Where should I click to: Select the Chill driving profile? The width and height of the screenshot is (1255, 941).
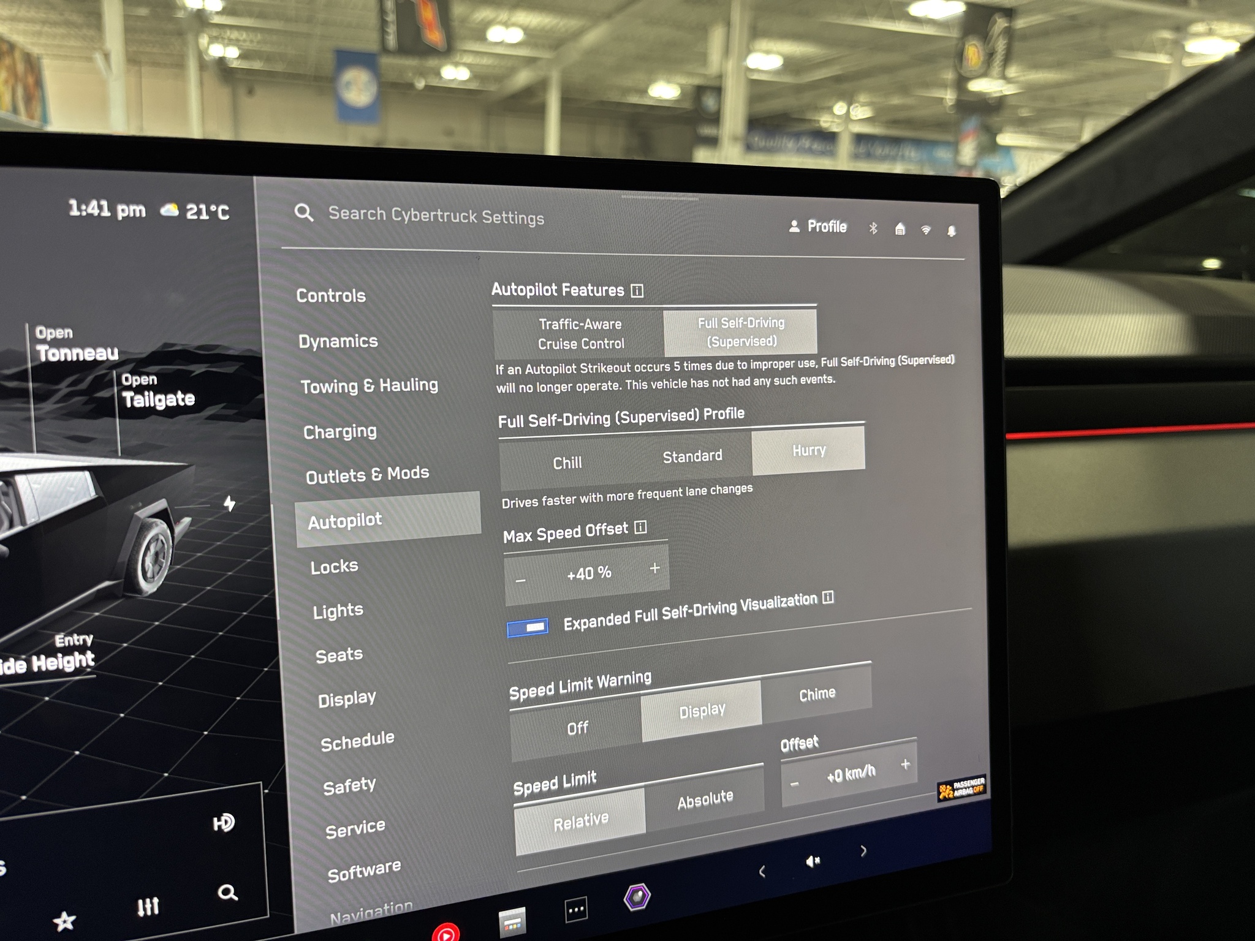(x=567, y=463)
